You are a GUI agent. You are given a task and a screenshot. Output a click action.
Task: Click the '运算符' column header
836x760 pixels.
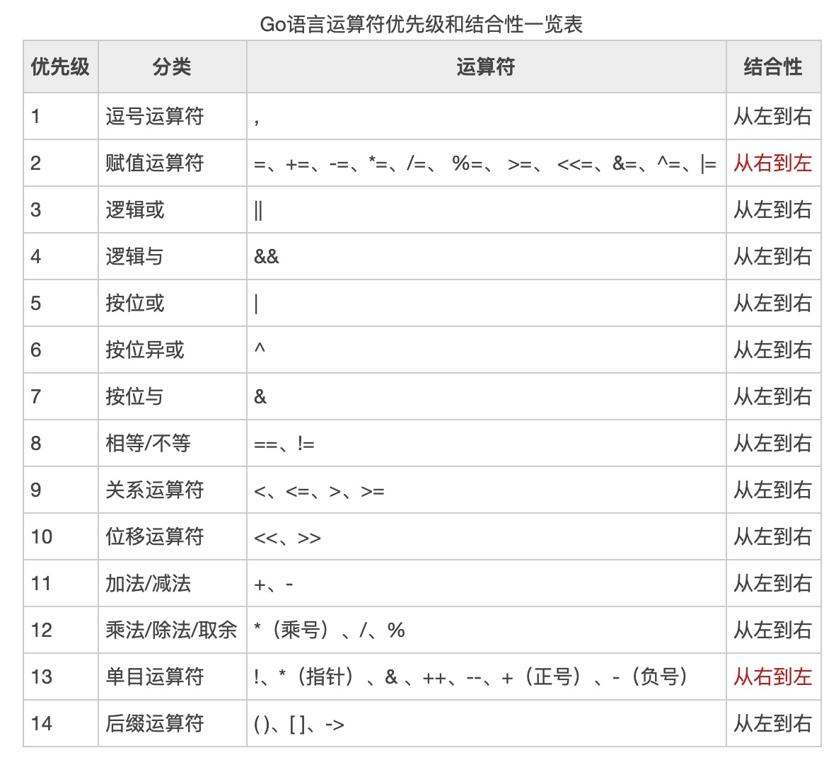[x=486, y=67]
